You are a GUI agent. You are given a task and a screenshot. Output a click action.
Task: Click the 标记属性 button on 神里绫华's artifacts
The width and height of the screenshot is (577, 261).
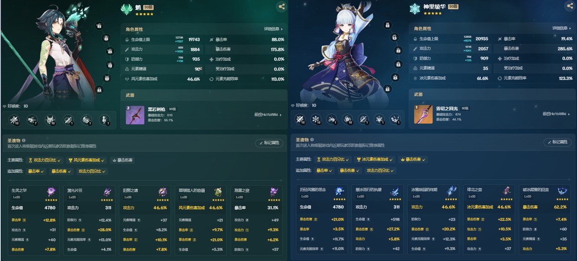[x=557, y=142]
